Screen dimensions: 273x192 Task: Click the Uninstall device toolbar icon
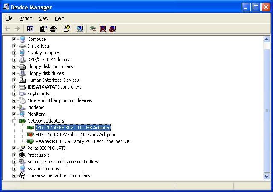coord(103,29)
